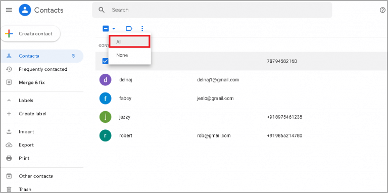This screenshot has width=388, height=193.
Task: Open the manage labels icon
Action: click(129, 29)
